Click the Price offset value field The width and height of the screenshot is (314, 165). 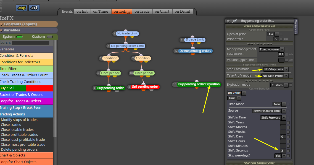(x=276, y=39)
